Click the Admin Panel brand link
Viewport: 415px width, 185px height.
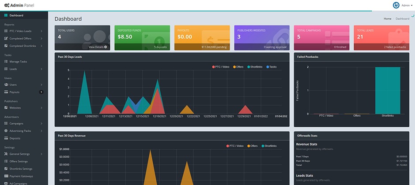19,5
